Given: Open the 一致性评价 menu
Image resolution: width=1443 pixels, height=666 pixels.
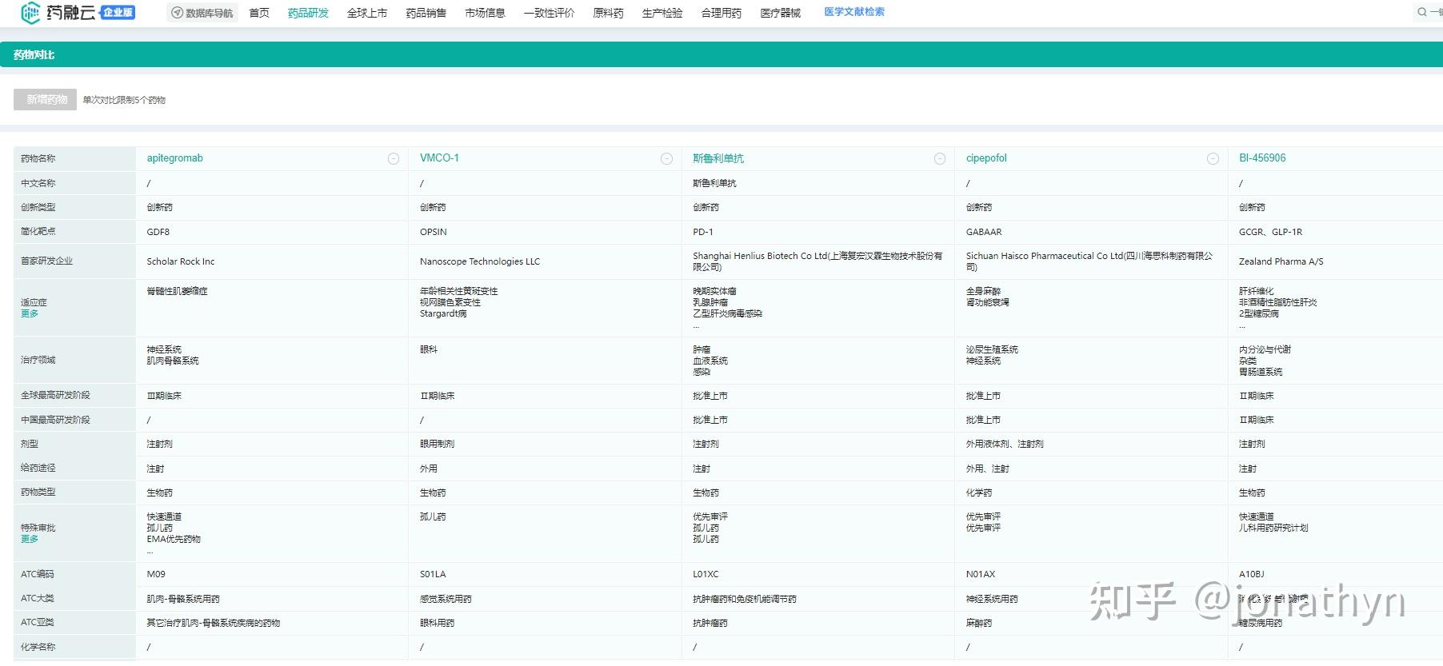Looking at the screenshot, I should (x=549, y=13).
